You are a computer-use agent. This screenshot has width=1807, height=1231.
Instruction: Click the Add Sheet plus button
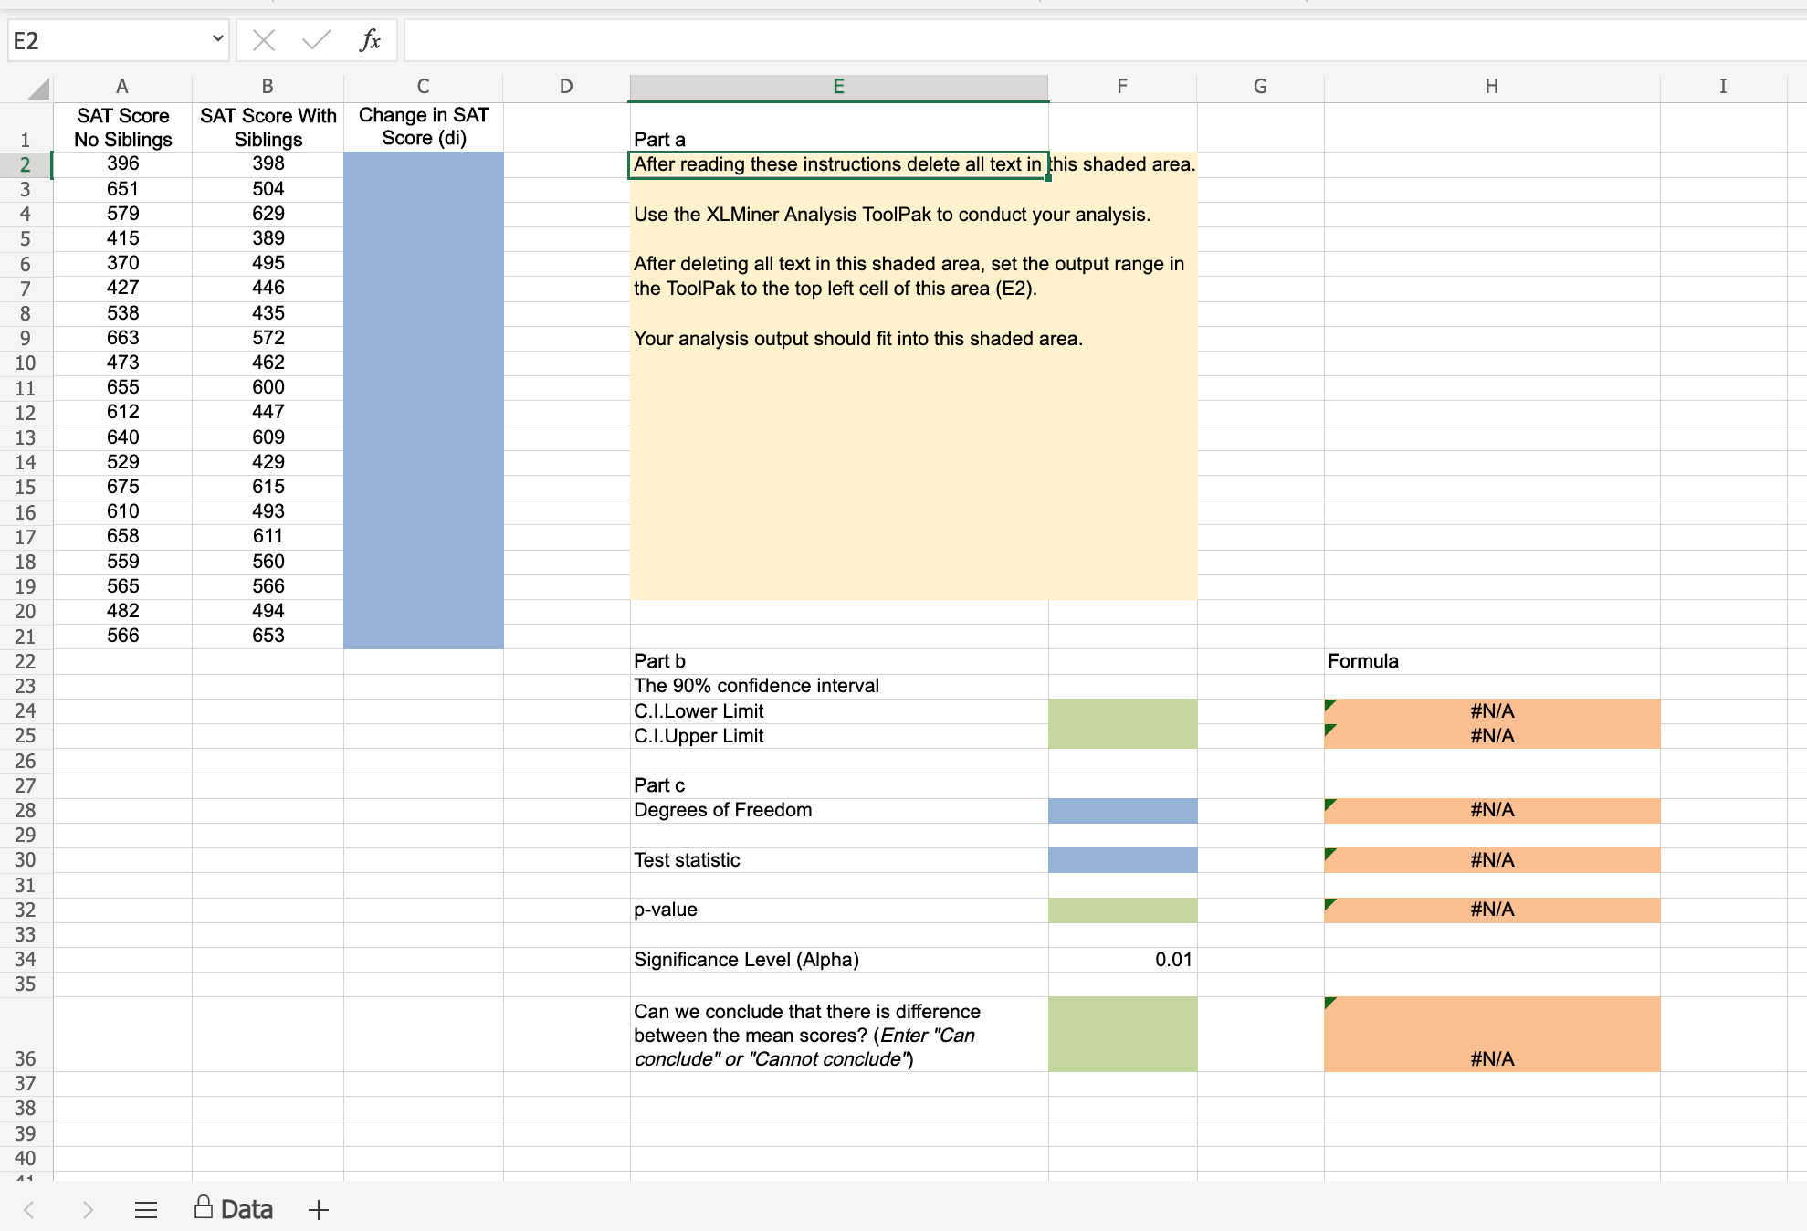click(x=318, y=1209)
